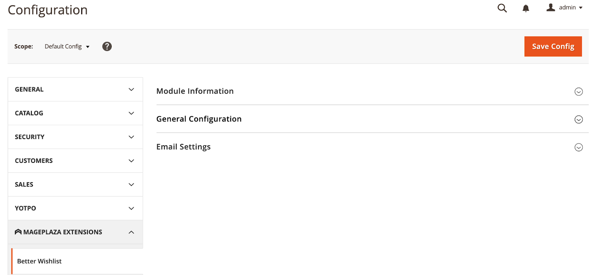Collapse the MAGEPLAZA EXTENSIONS section
Image resolution: width=596 pixels, height=275 pixels.
(131, 232)
